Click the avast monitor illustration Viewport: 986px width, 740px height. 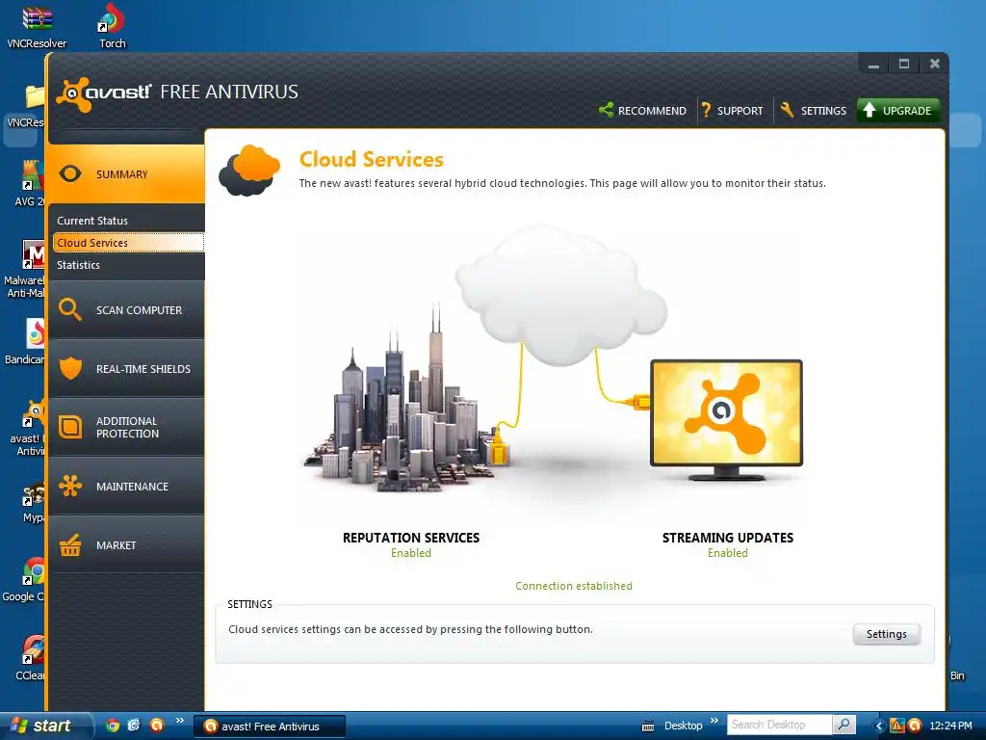pyautogui.click(x=726, y=420)
